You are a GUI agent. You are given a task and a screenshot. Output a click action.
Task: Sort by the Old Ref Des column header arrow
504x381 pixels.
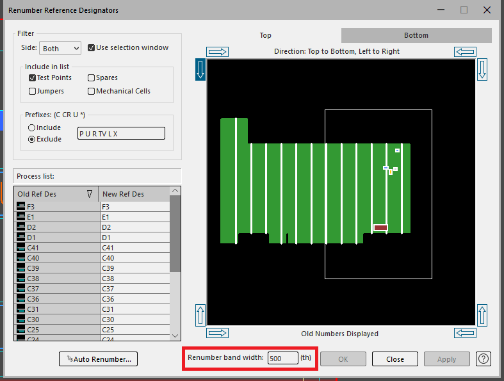(89, 194)
